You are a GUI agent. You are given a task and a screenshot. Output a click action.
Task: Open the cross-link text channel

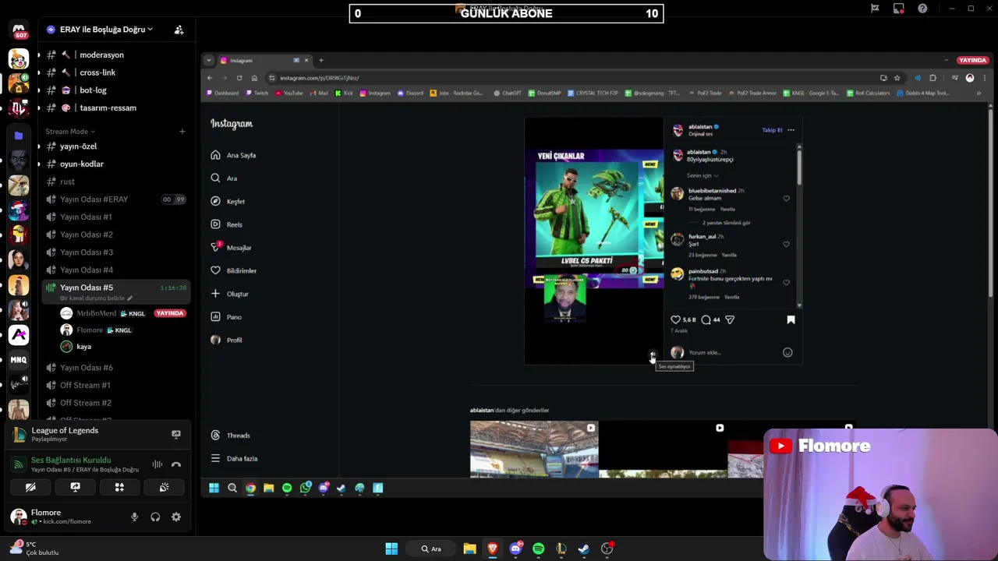pyautogui.click(x=97, y=72)
